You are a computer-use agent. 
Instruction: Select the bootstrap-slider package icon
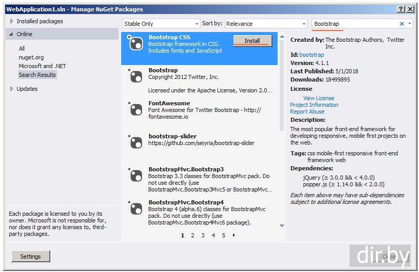[135, 142]
